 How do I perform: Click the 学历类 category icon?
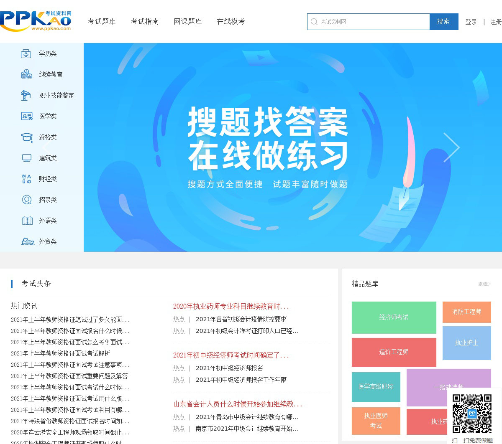tap(26, 53)
